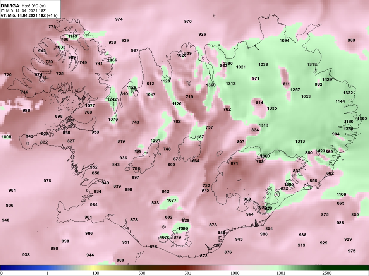Image resolution: width=369 pixels, height=276 pixels.
Task: Click the "2500" label on the color scale
Action: point(327,273)
